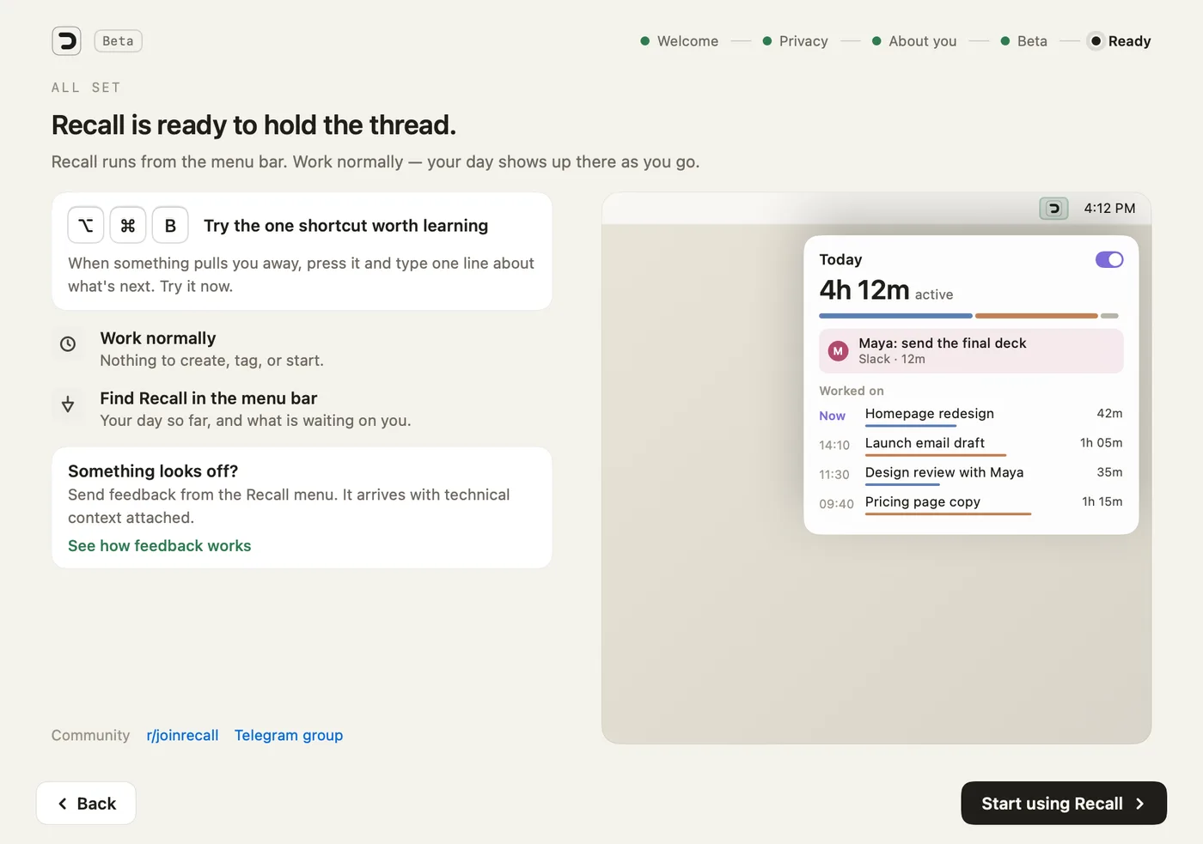Image resolution: width=1203 pixels, height=844 pixels.
Task: Go to the About you step
Action: click(x=913, y=41)
